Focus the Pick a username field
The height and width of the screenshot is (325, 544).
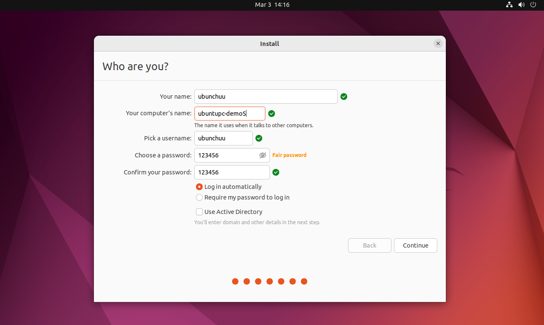tap(223, 138)
